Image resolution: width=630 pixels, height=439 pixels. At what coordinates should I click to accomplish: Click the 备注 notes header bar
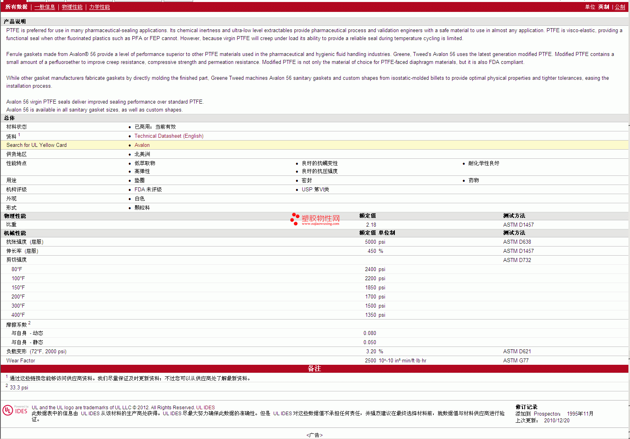coord(315,368)
